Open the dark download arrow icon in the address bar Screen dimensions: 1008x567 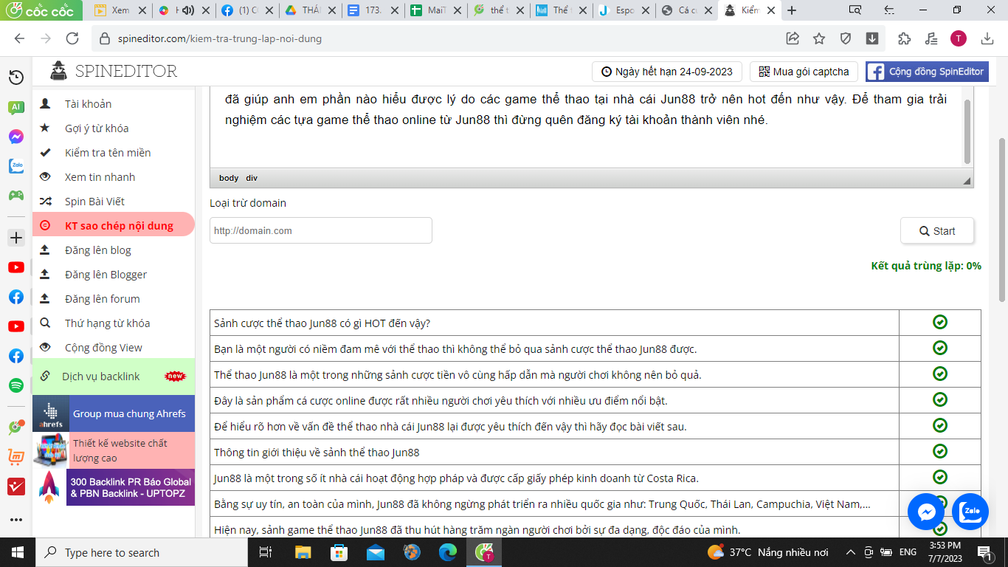point(871,38)
